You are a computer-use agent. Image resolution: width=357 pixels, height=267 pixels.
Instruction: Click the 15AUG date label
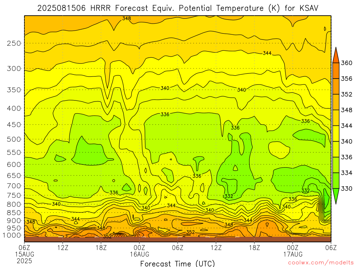click(x=25, y=254)
